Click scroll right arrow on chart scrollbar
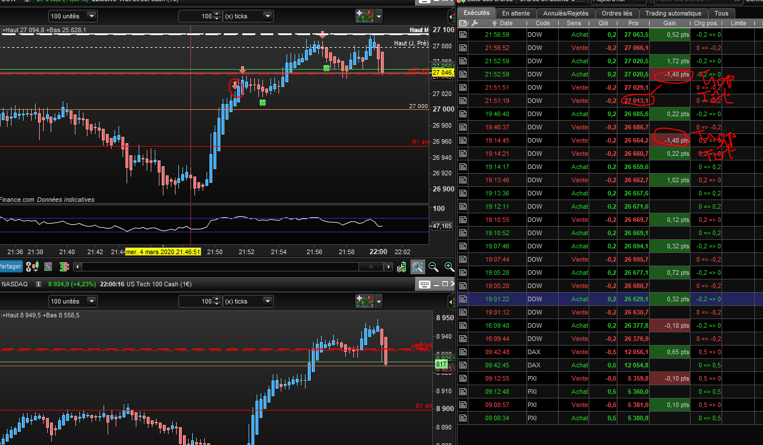763x445 pixels. point(388,267)
